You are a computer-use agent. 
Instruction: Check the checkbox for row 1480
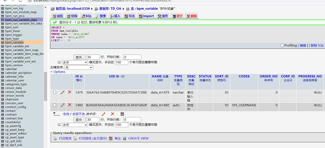point(55,105)
